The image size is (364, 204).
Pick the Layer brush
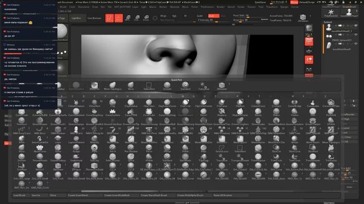pos(58,140)
